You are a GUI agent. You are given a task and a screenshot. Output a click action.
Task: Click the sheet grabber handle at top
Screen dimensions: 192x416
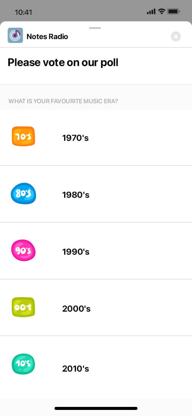pyautogui.click(x=95, y=28)
